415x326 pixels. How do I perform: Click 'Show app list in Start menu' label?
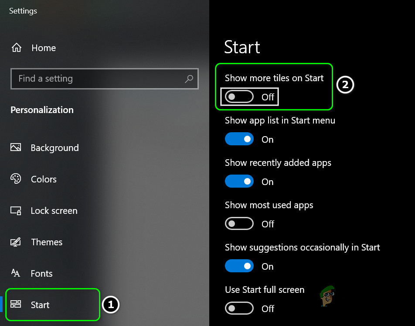coord(280,120)
